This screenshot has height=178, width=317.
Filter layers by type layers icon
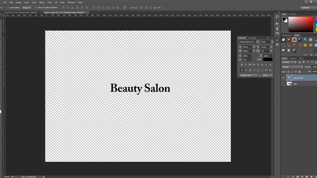point(308,62)
